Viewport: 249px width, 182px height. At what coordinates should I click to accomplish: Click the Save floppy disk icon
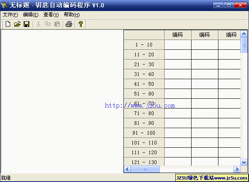tap(26, 24)
